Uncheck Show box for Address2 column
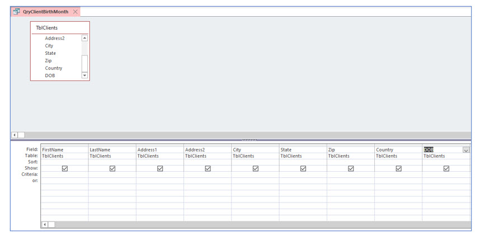 pos(208,168)
